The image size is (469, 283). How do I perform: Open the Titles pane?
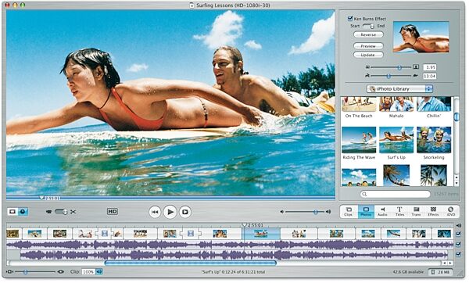click(399, 212)
